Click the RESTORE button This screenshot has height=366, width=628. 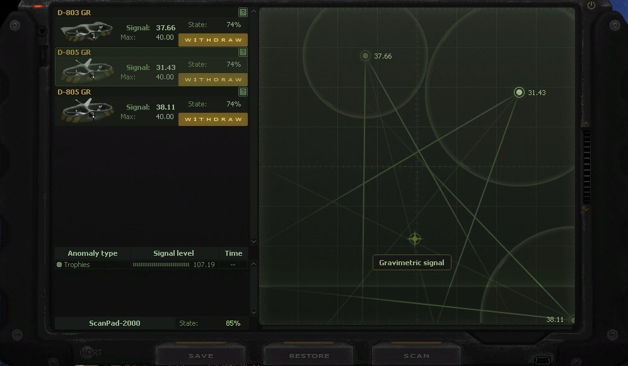tap(309, 355)
